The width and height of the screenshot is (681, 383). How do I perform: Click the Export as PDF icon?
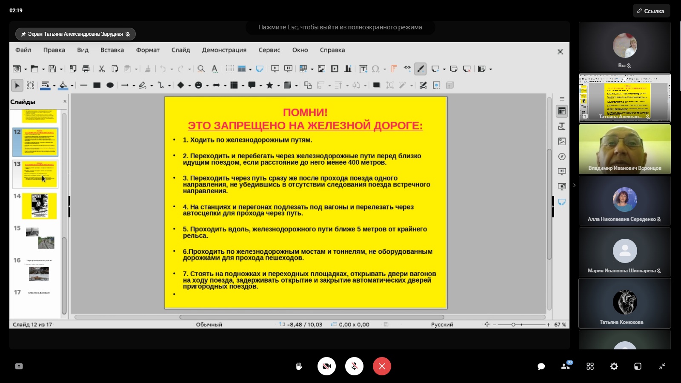click(73, 69)
